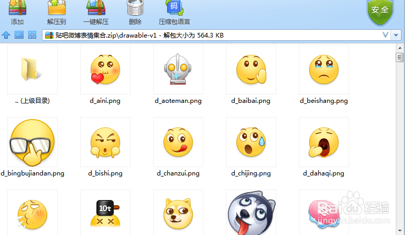Select the d_bishi.png thumbs-down emoji thumbnail
Image resolution: width=413 pixels, height=235 pixels.
pyautogui.click(x=105, y=142)
